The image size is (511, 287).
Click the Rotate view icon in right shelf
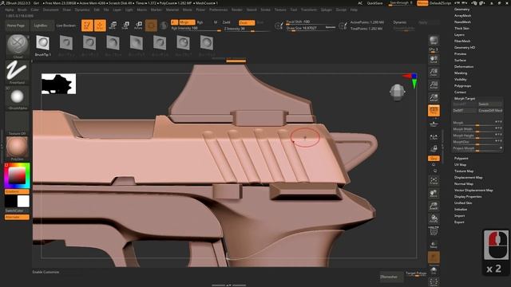click(x=434, y=218)
